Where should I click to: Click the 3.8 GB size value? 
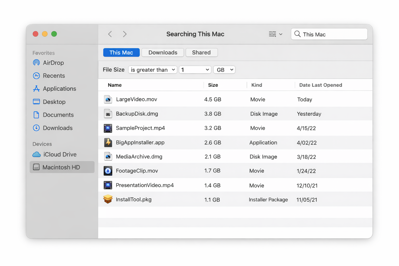pyautogui.click(x=213, y=114)
